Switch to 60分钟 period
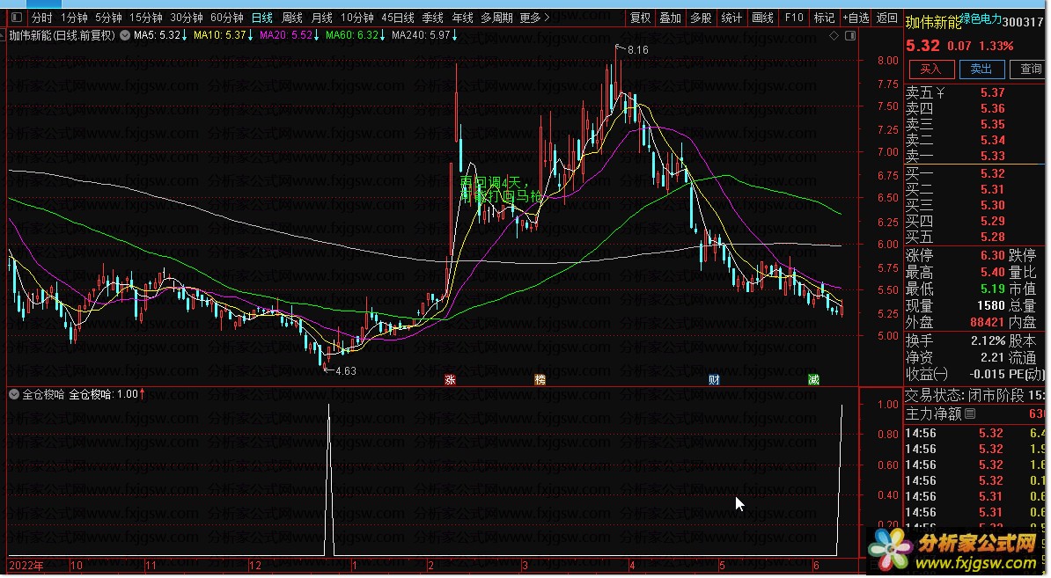The height and width of the screenshot is (578, 1051). pos(226,18)
